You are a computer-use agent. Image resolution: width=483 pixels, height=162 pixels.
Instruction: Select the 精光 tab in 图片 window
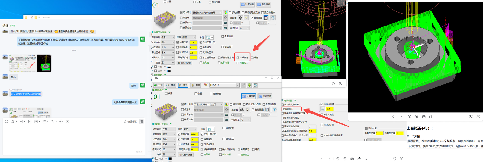(183, 85)
